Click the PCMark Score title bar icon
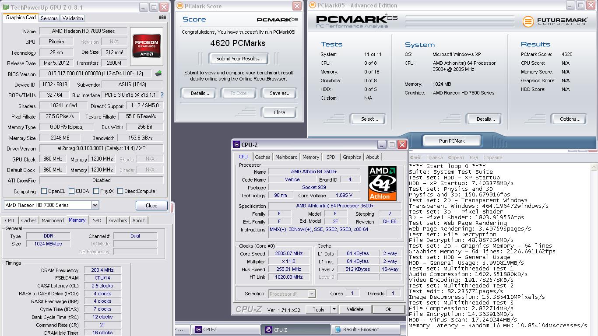The height and width of the screenshot is (336, 598). click(179, 6)
